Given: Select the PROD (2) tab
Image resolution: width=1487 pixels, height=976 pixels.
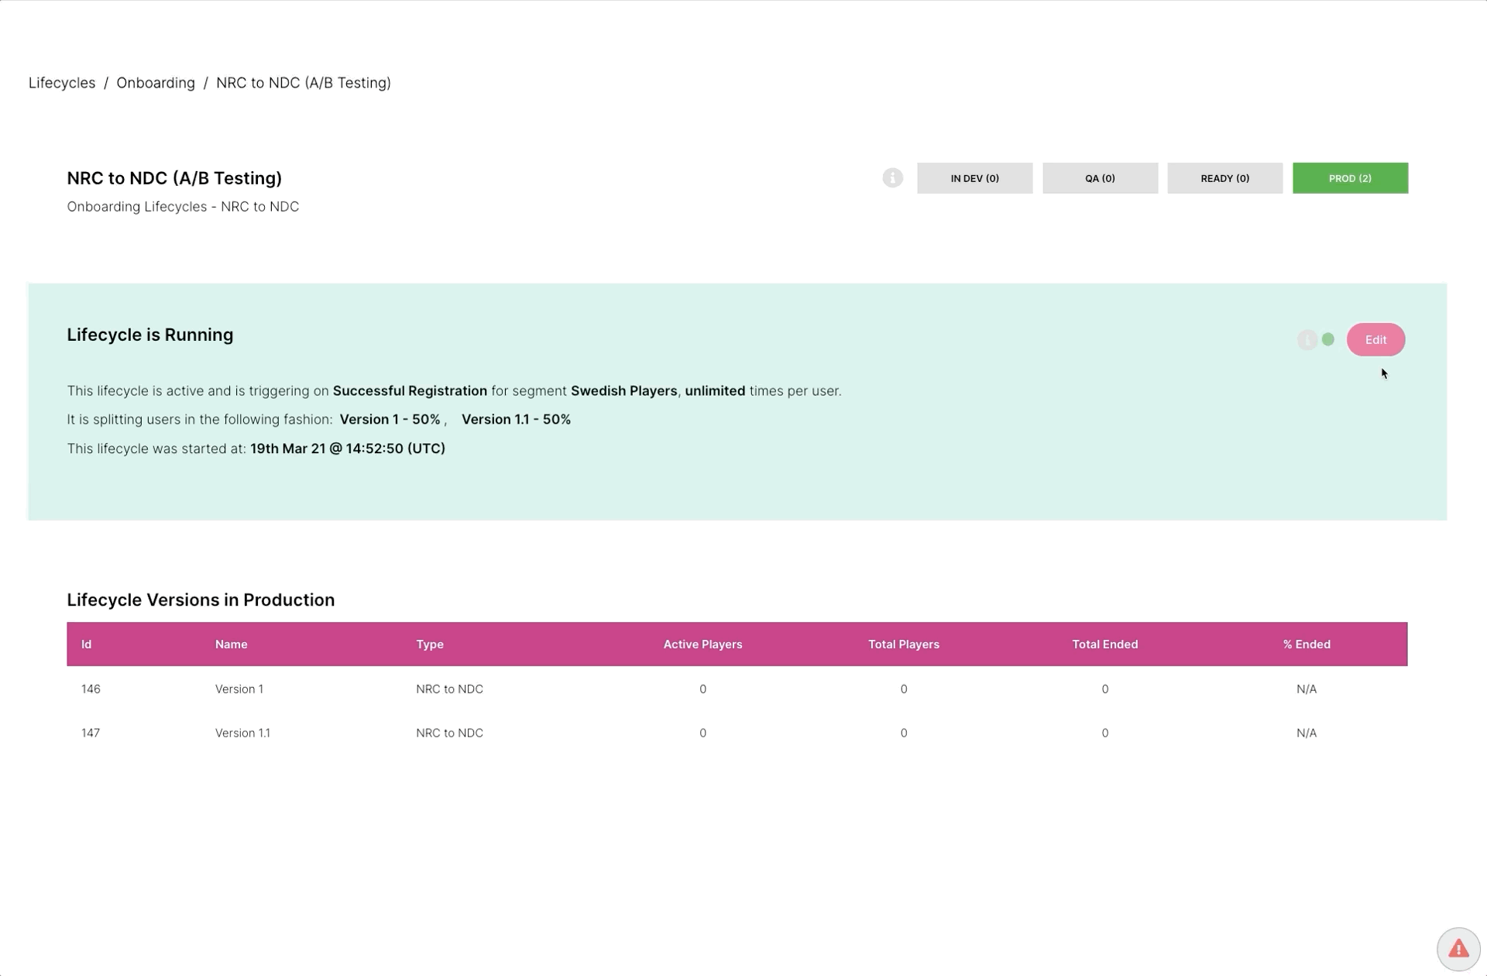Looking at the screenshot, I should [1350, 178].
